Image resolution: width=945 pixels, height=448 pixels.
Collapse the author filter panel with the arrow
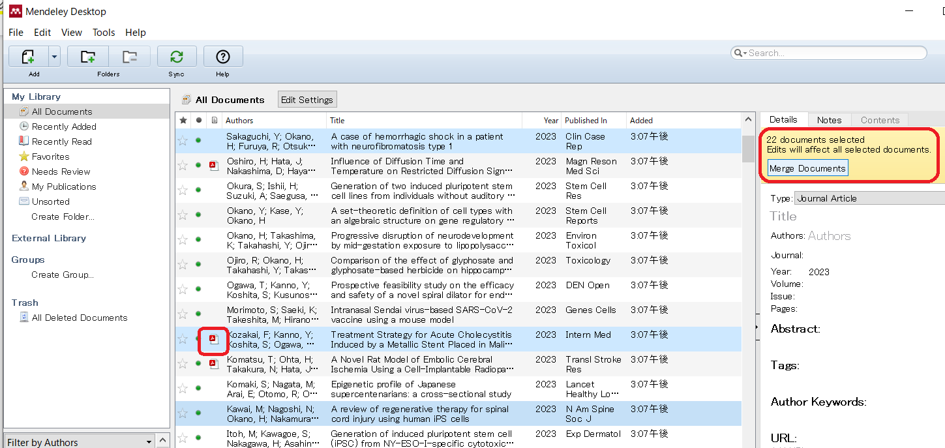click(x=162, y=441)
